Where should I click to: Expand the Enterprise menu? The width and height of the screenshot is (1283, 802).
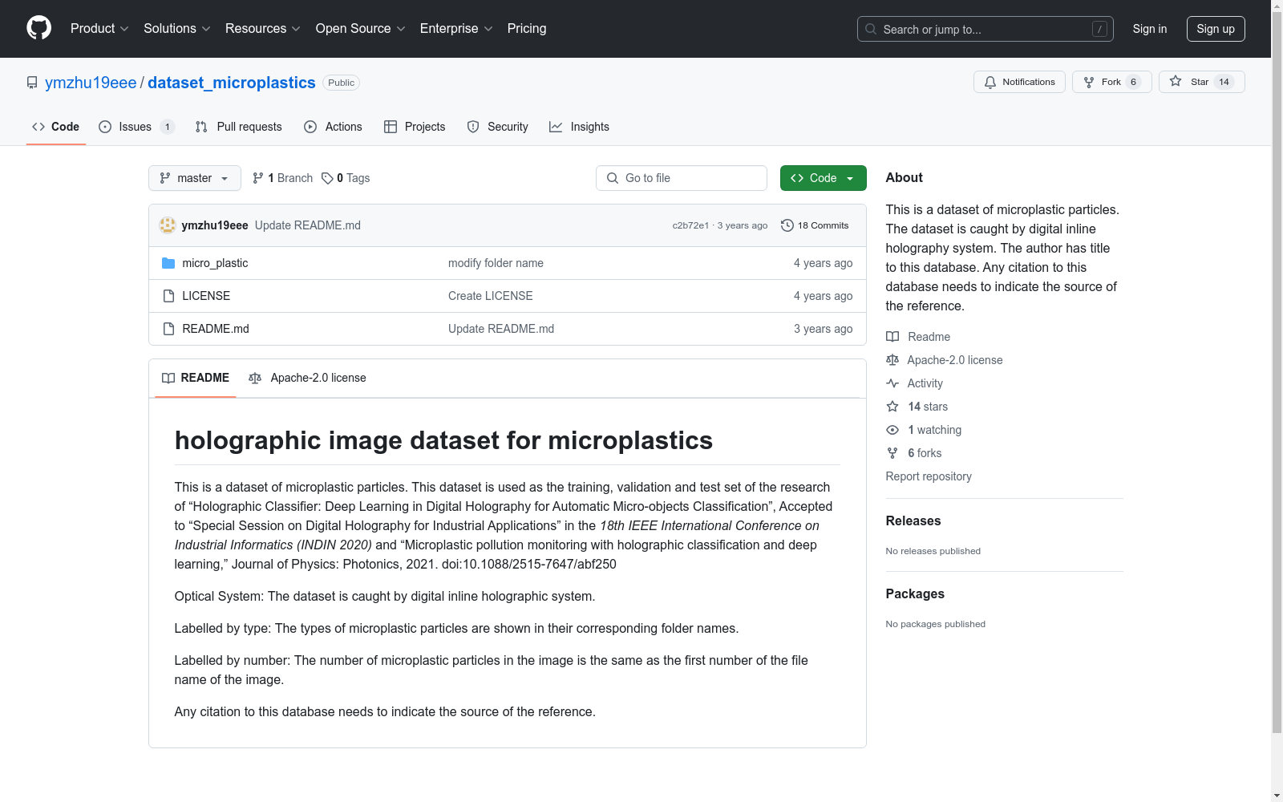456,28
